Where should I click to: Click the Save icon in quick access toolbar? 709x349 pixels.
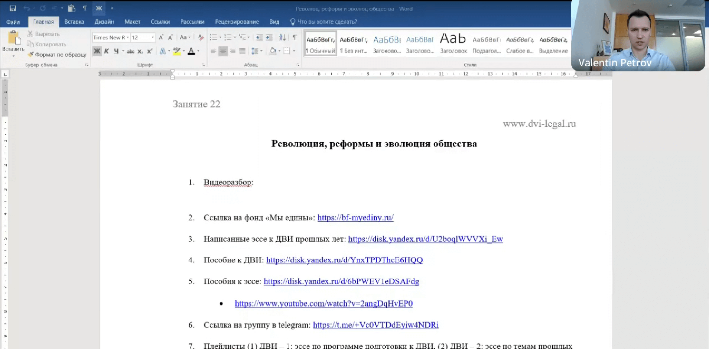13,7
